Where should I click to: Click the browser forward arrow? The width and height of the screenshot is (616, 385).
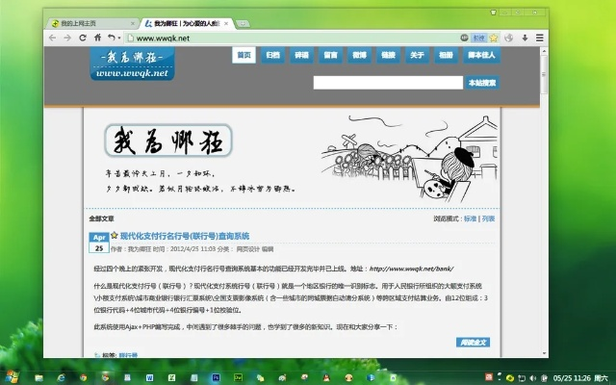68,38
